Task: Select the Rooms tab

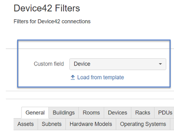Action: tap(91, 113)
